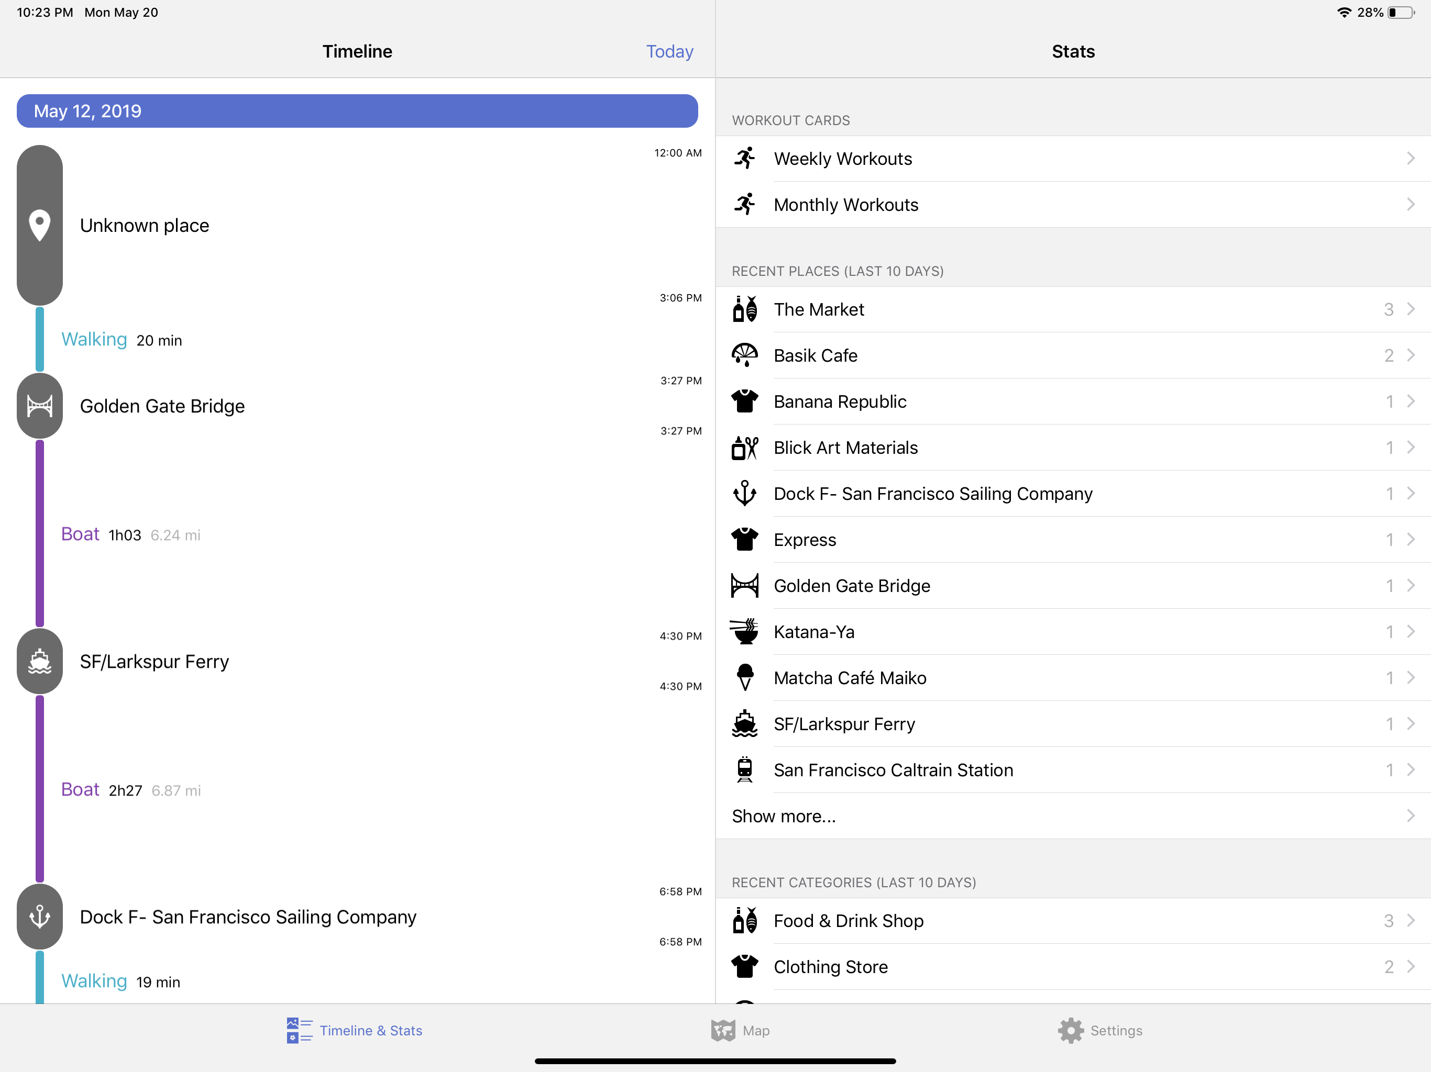Tap the 6.87 mi boat distance
Screen dimensions: 1431x1072
point(176,790)
